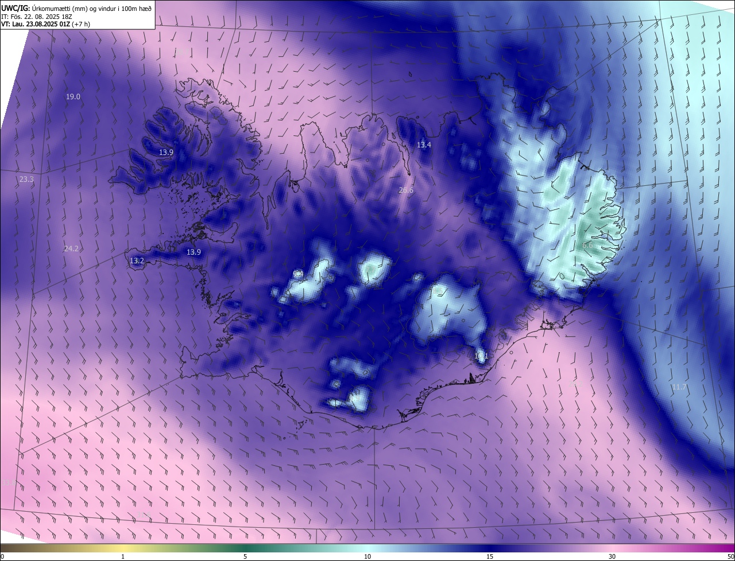Click the 24.2 value label
Screen dimensions: 735x561
pos(71,249)
